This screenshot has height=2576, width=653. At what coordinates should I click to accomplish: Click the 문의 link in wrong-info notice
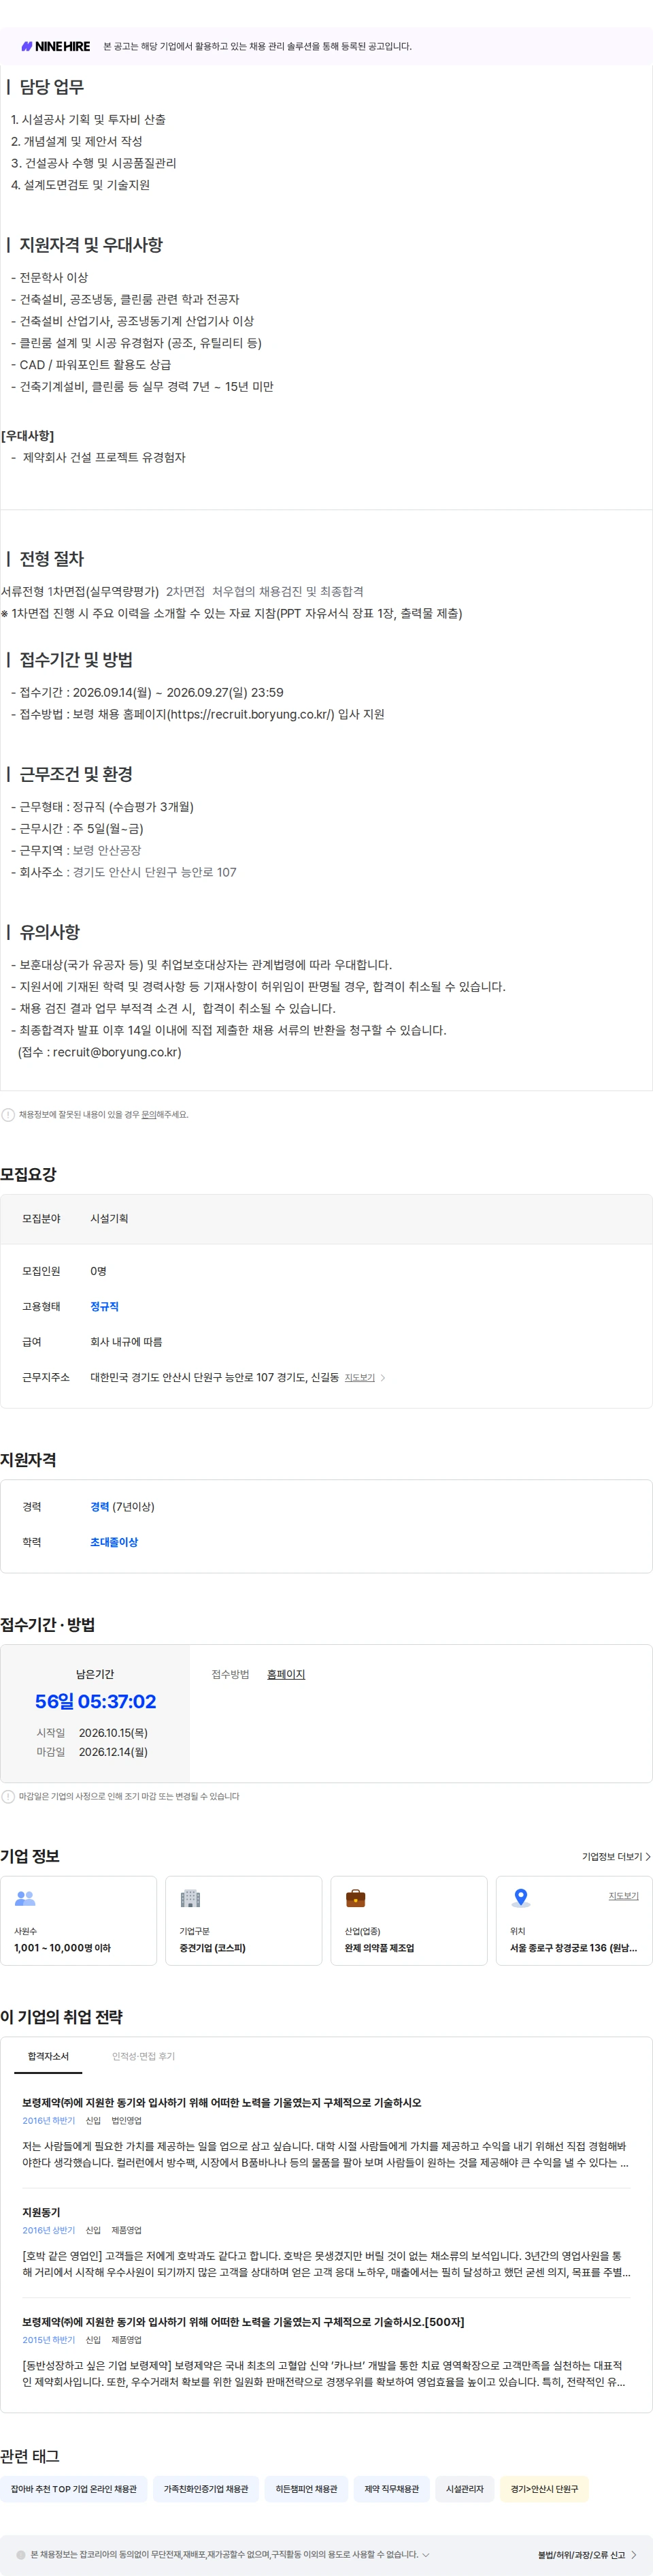click(149, 1114)
